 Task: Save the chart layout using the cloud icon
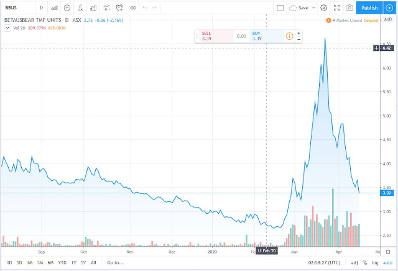298,8
